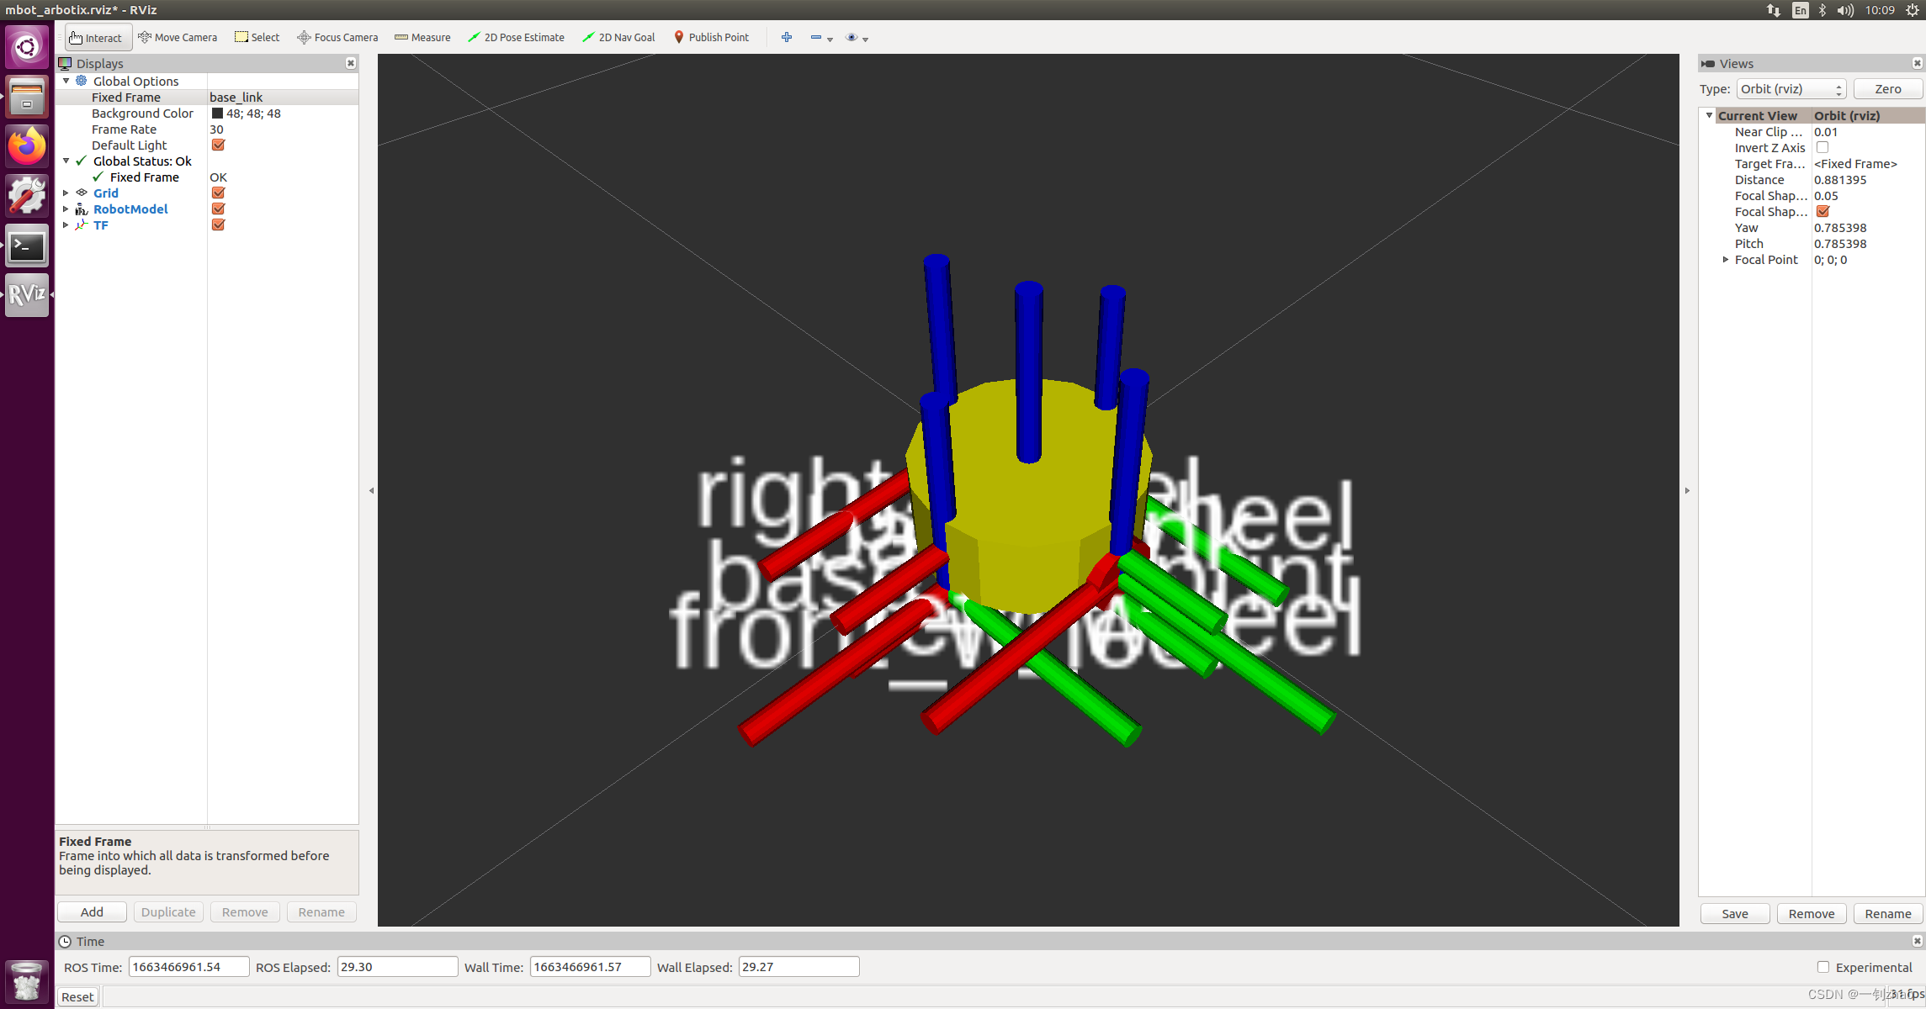Choose the 2D Pose Estimate tool

(x=516, y=37)
